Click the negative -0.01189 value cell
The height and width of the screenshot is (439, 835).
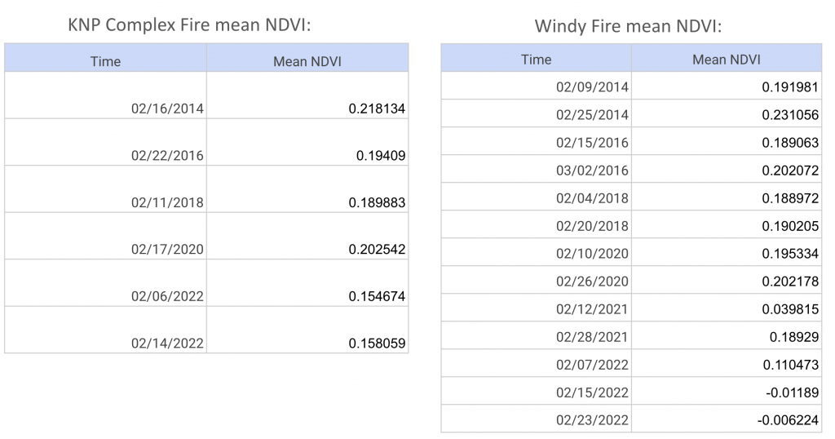pos(793,392)
